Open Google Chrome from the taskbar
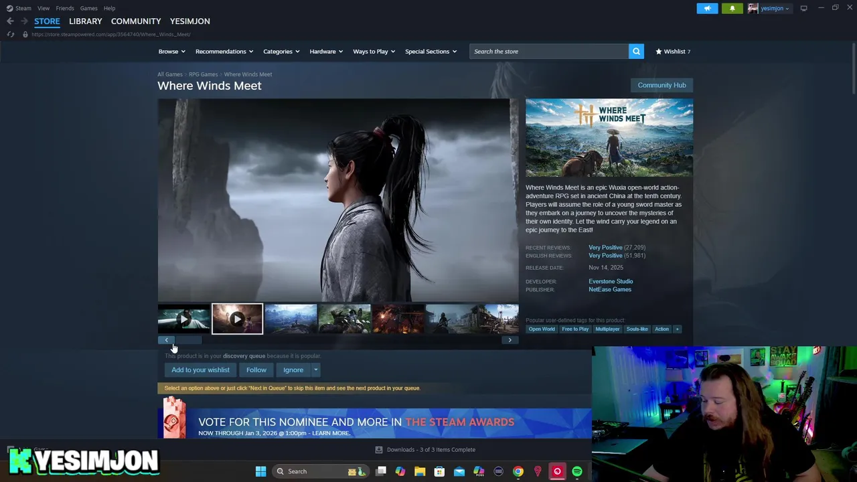Image resolution: width=857 pixels, height=482 pixels. 518,471
